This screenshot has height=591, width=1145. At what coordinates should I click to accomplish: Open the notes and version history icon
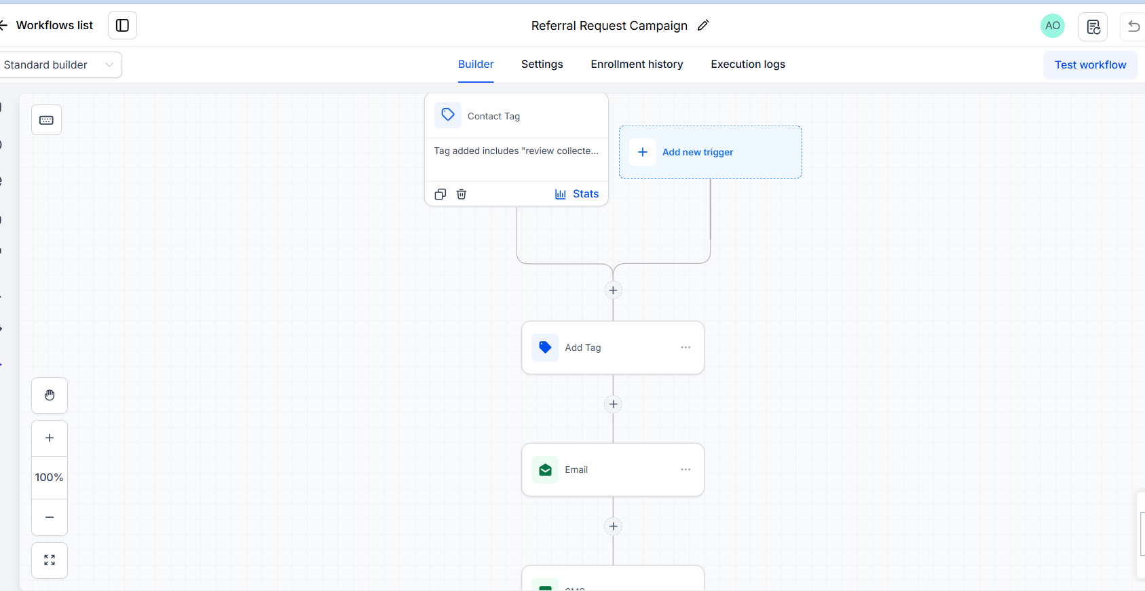pyautogui.click(x=1093, y=26)
